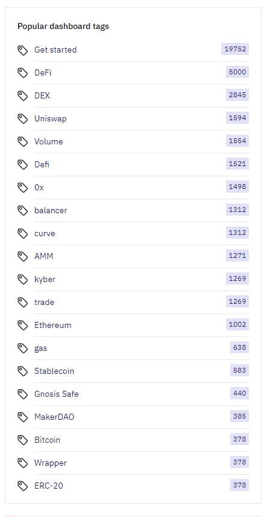Select the AMM tag

tap(43, 256)
